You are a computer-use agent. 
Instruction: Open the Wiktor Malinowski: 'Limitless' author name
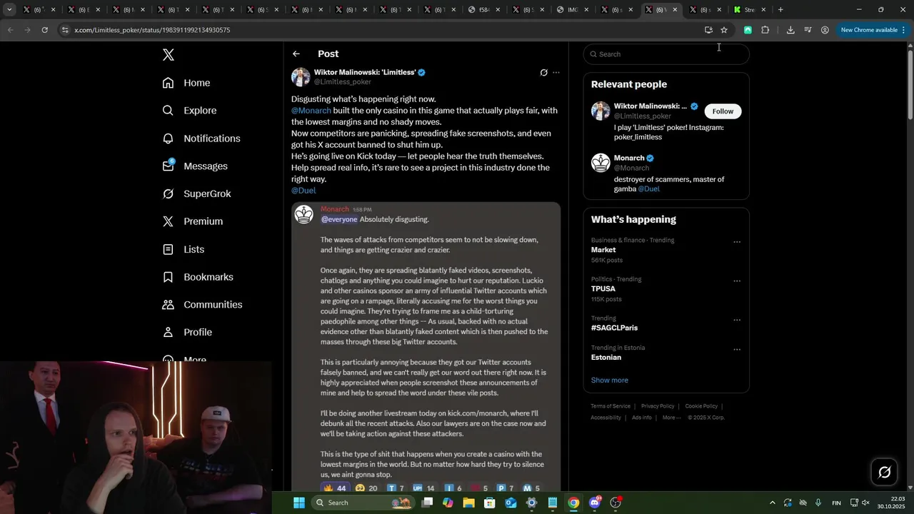tap(365, 72)
